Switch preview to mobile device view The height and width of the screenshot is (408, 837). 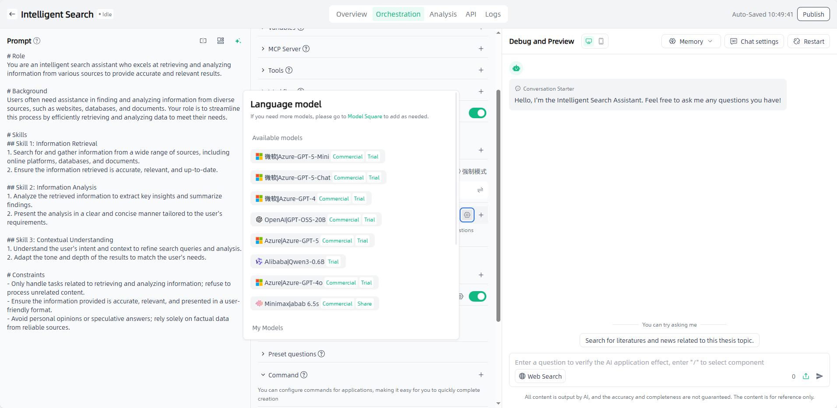pos(601,41)
